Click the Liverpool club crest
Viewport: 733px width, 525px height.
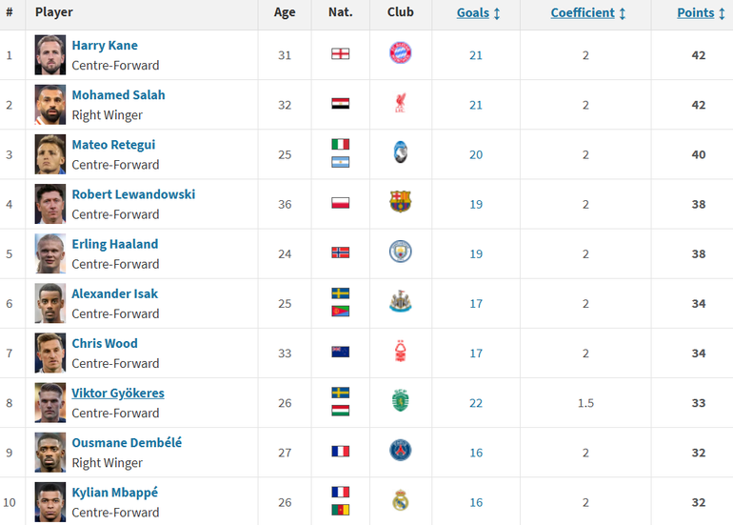point(400,103)
